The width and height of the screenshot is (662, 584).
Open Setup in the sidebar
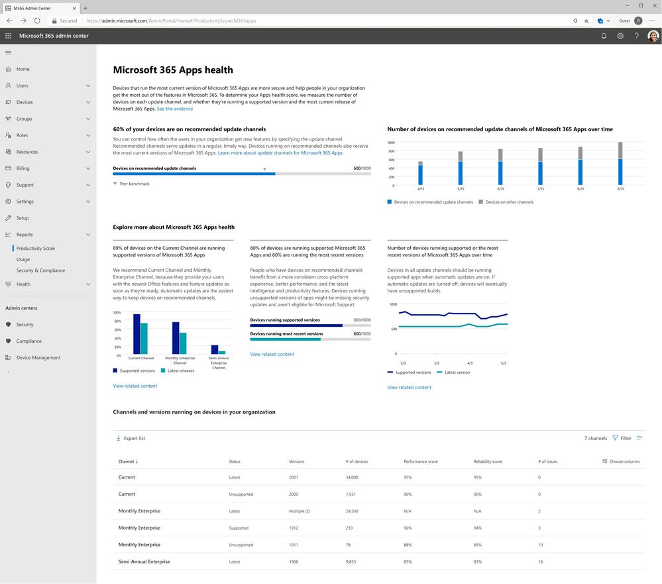[23, 218]
